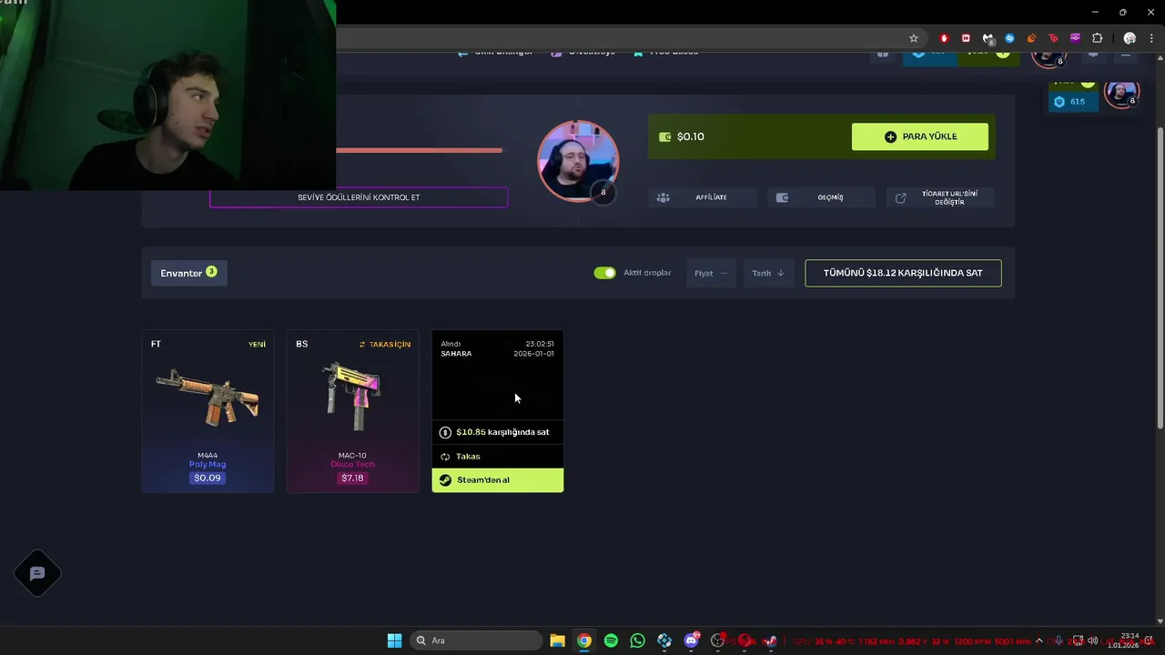The width and height of the screenshot is (1165, 655).
Task: Open the Tarih sort dropdown
Action: click(x=768, y=273)
